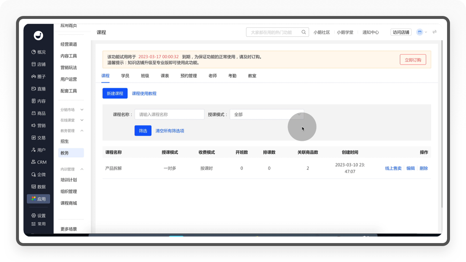This screenshot has width=466, height=262.
Task: Open 用户运营 in the secondary menu
Action: (69, 79)
